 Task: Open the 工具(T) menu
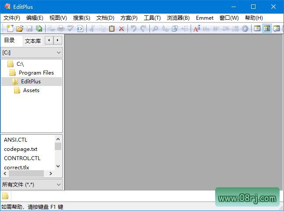(152, 18)
